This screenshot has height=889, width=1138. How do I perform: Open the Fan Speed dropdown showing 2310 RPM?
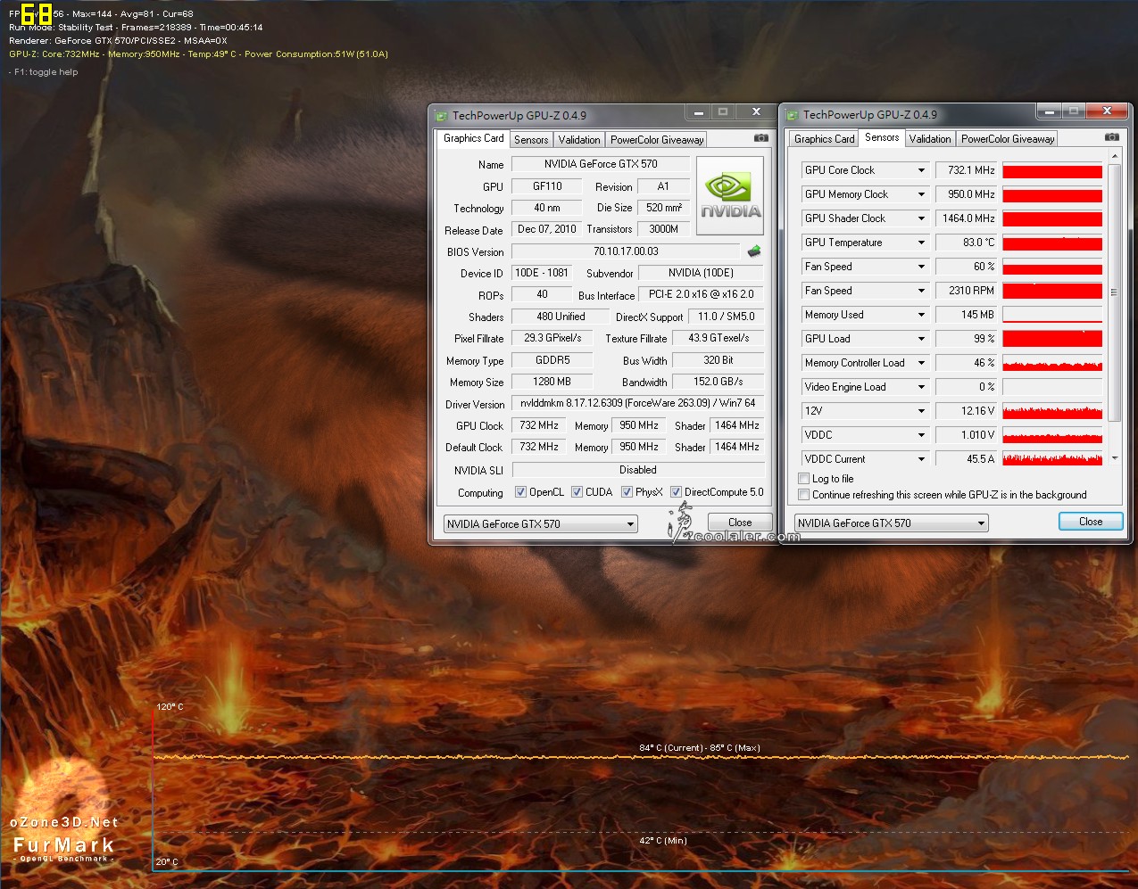click(x=921, y=291)
